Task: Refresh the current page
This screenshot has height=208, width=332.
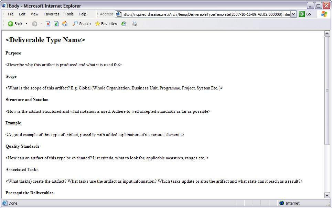Action: 55,24
